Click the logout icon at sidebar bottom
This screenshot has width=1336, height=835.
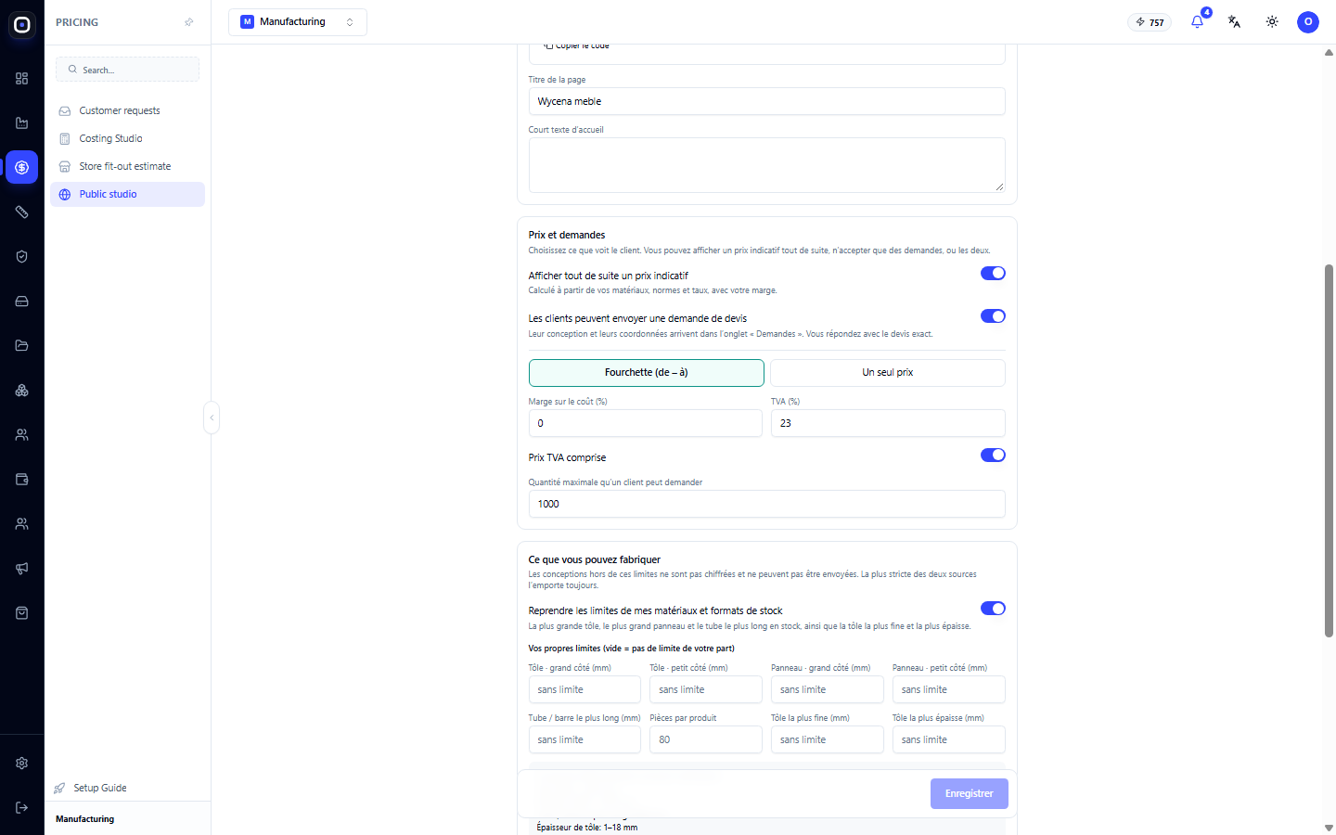click(x=21, y=808)
